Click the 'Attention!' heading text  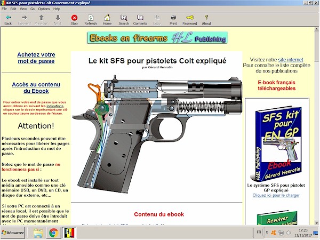tap(36, 126)
